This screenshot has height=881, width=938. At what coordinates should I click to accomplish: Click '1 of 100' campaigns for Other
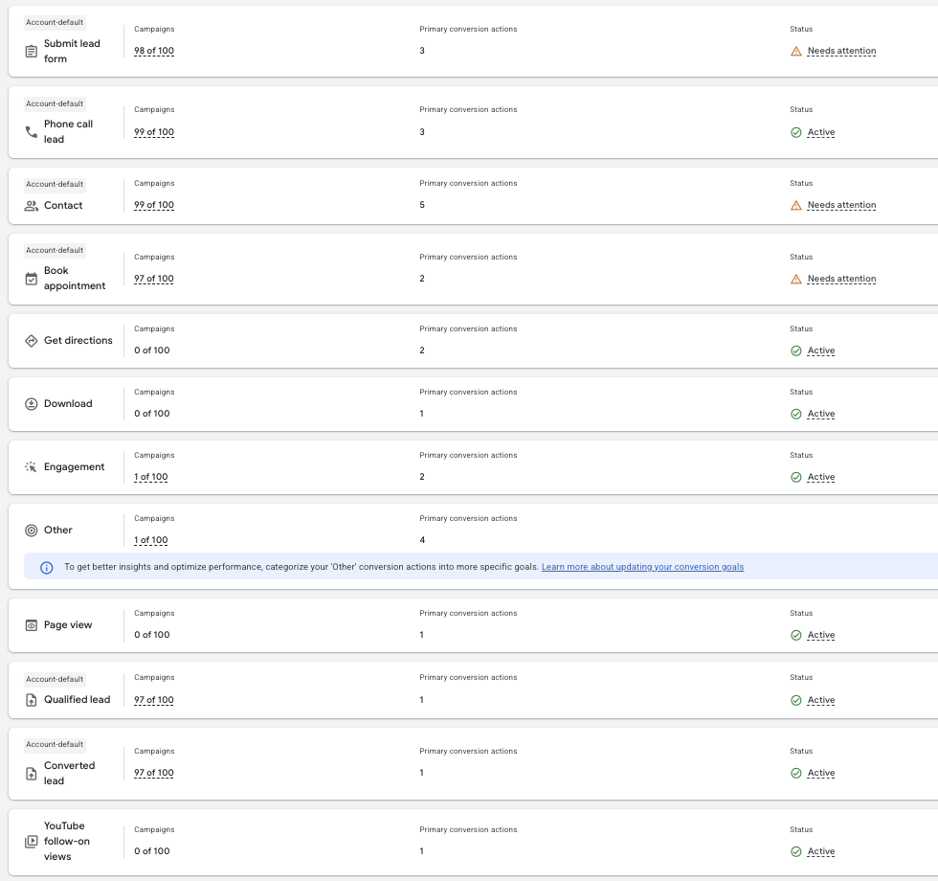coord(151,540)
